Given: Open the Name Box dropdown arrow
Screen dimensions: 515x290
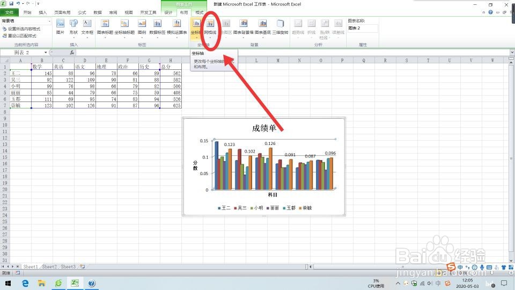Looking at the screenshot, I should coord(46,53).
